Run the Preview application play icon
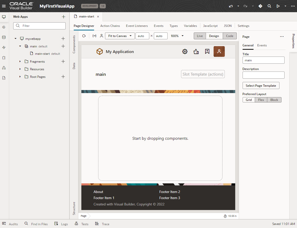 278,6
